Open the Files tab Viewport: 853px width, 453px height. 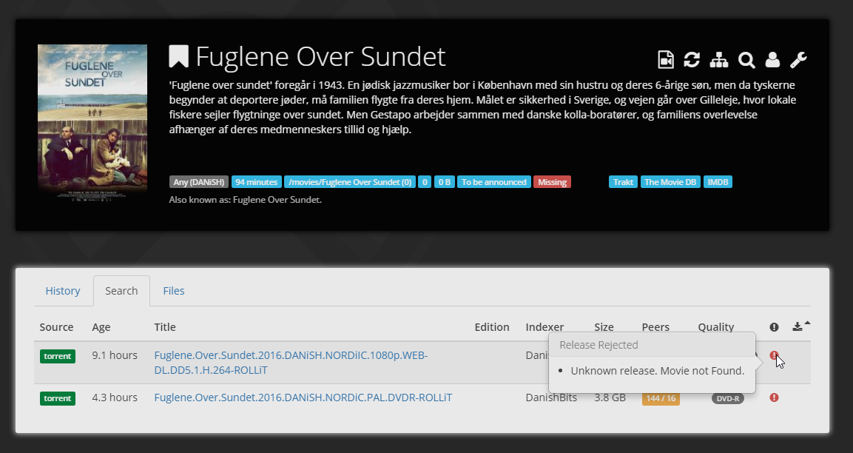coord(174,291)
